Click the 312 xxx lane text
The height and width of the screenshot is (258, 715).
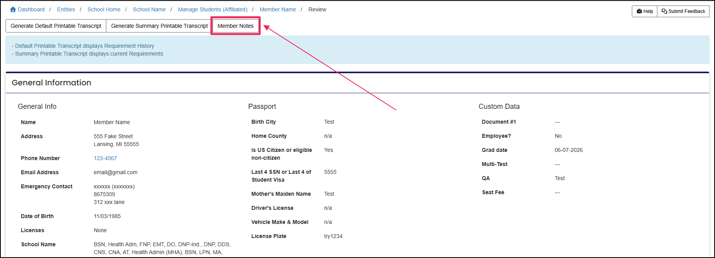(x=109, y=202)
